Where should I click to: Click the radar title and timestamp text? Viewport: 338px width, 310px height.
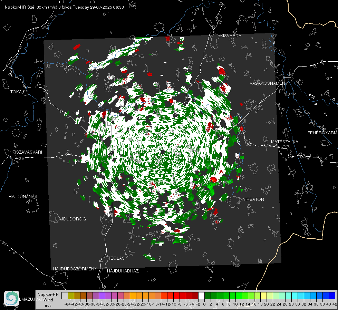pos(64,7)
